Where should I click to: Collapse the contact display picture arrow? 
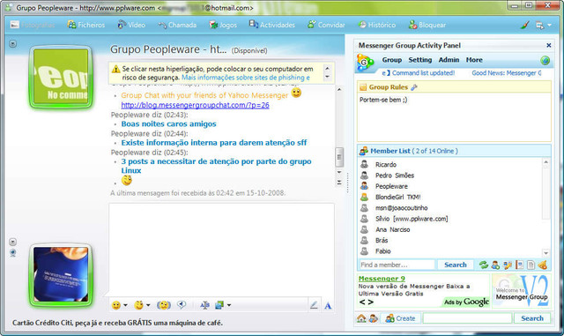[x=12, y=43]
